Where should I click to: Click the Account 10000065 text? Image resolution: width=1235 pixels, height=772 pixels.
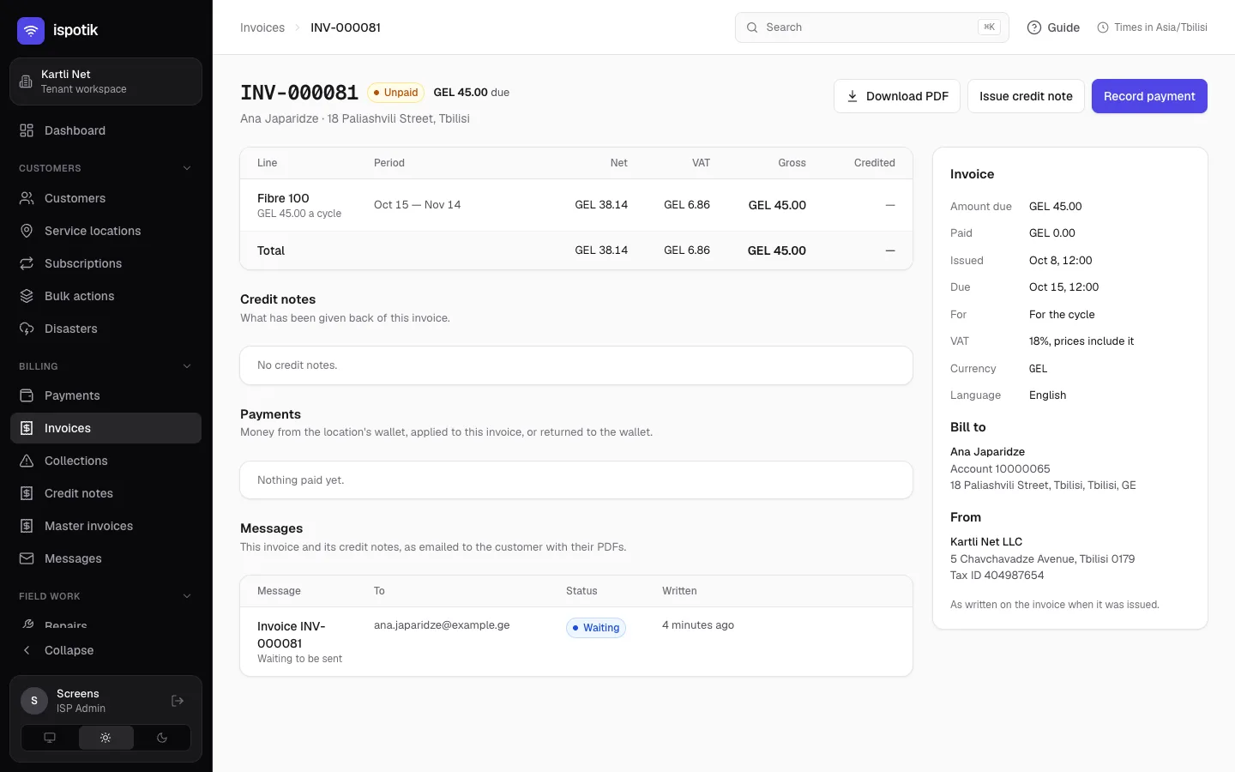pyautogui.click(x=1000, y=469)
